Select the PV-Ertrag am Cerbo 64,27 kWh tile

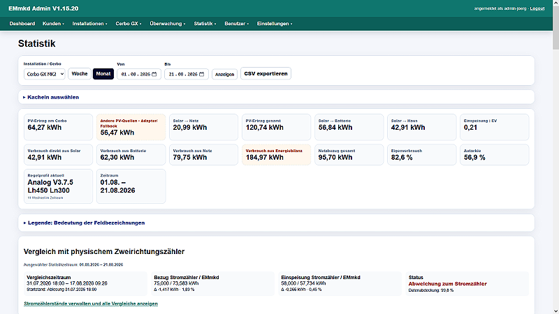[58, 127]
